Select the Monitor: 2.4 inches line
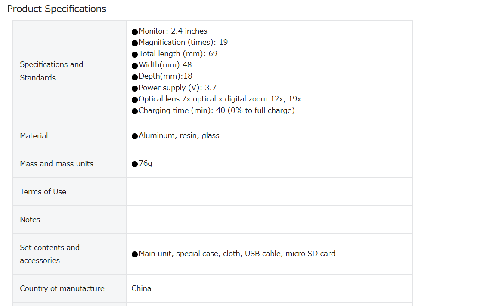Image resolution: width=496 pixels, height=306 pixels. pyautogui.click(x=170, y=31)
